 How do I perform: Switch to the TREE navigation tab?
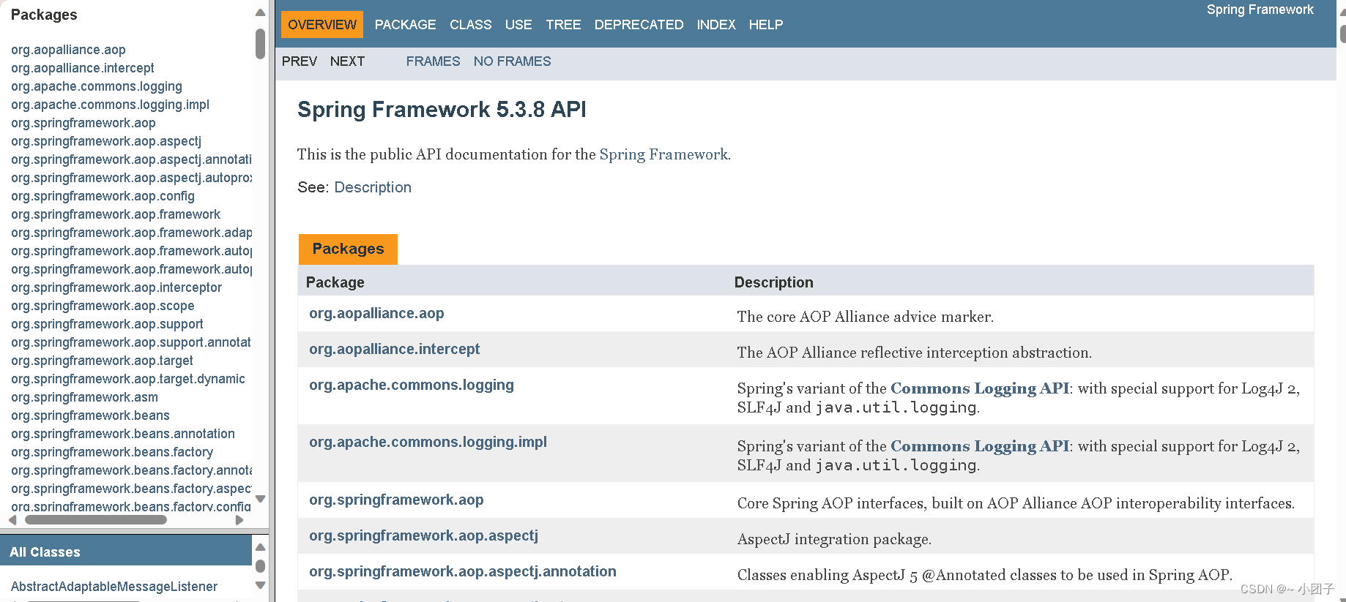563,25
